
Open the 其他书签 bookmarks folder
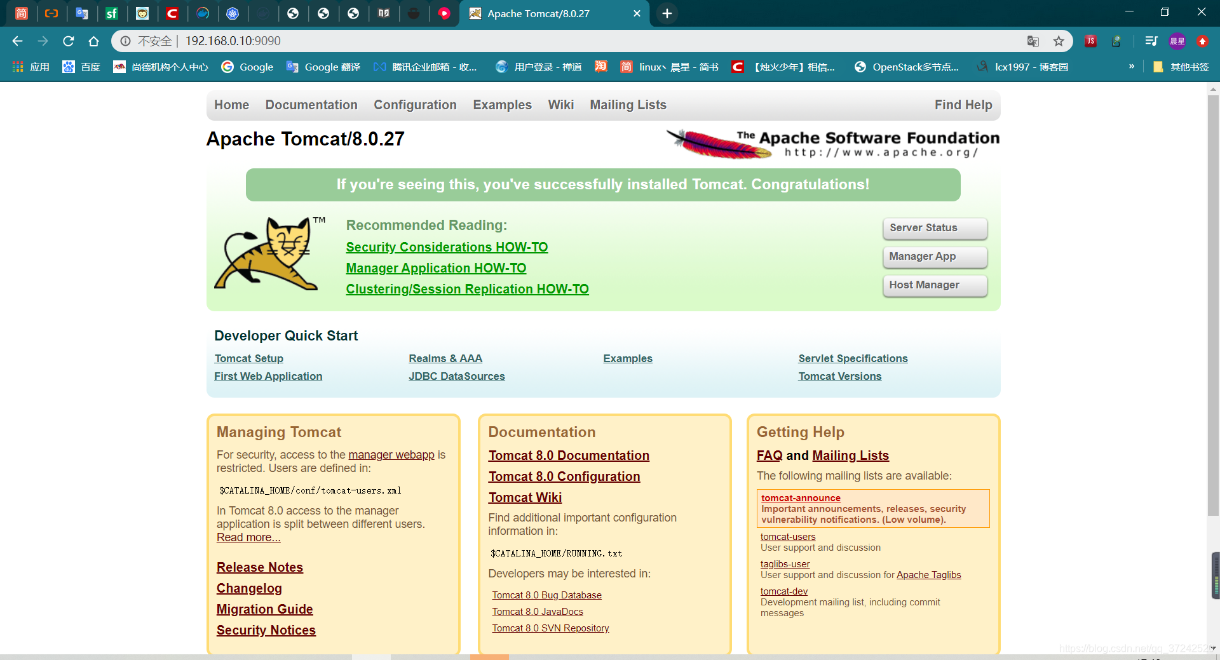[x=1181, y=67]
